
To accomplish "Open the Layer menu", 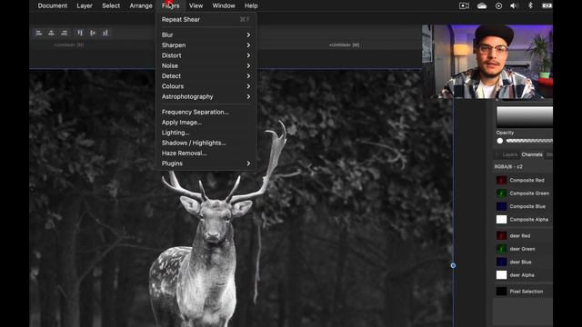I will click(85, 5).
